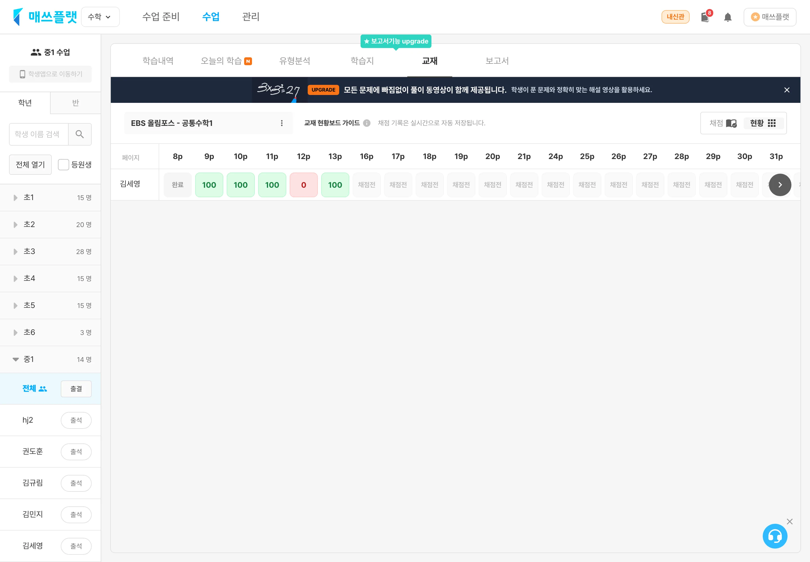Image resolution: width=810 pixels, height=562 pixels.
Task: Click the info icon next to 교재 현황보드 가이드
Action: 366,123
